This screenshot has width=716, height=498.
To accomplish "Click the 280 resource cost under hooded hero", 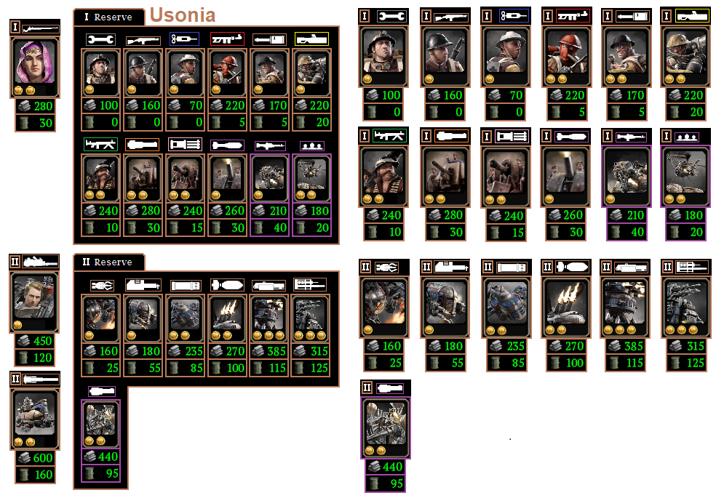I will (35, 106).
